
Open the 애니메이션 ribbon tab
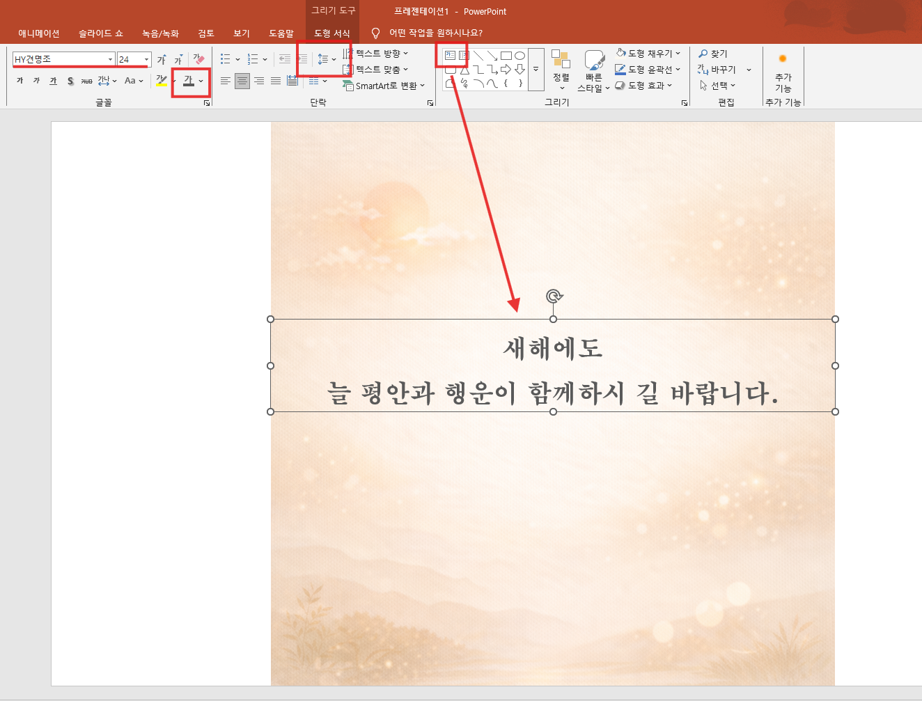(40, 33)
